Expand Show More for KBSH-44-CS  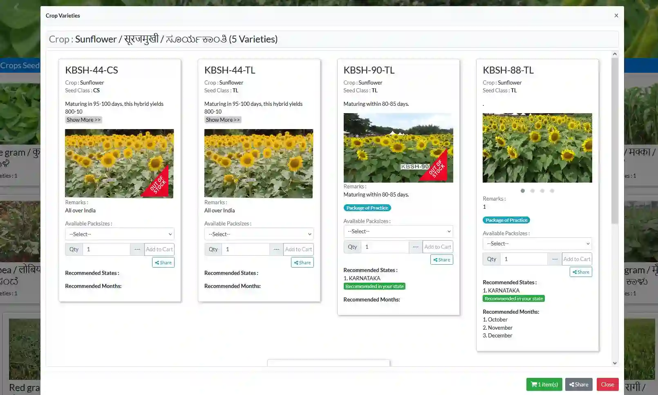tap(83, 120)
